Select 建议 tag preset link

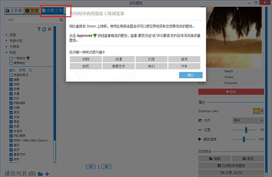pos(12,70)
